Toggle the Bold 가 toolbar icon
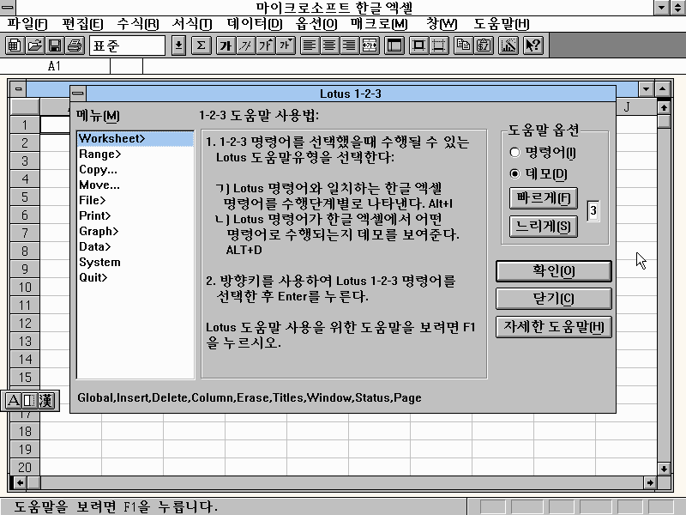 coord(226,45)
